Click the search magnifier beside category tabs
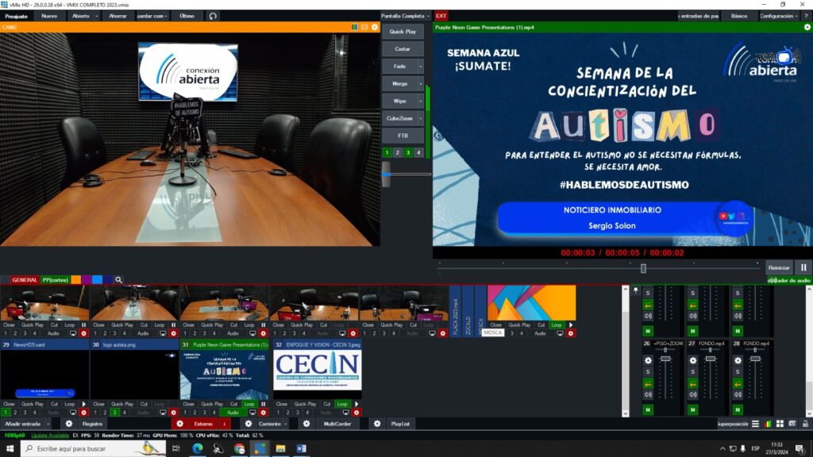 point(118,280)
